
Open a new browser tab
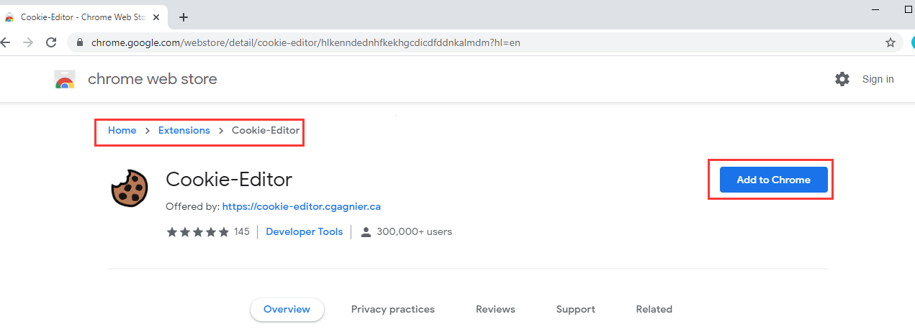(x=184, y=17)
